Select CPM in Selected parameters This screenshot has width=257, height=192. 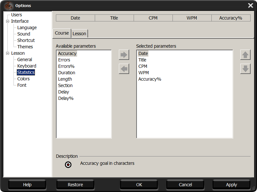[x=143, y=66]
